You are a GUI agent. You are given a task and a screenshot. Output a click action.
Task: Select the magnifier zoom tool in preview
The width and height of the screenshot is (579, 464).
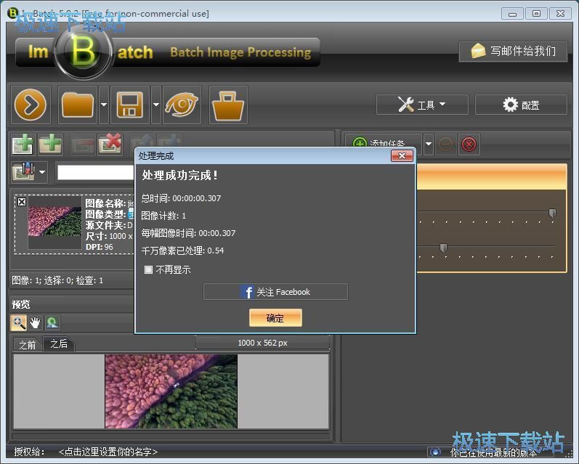pyautogui.click(x=18, y=322)
